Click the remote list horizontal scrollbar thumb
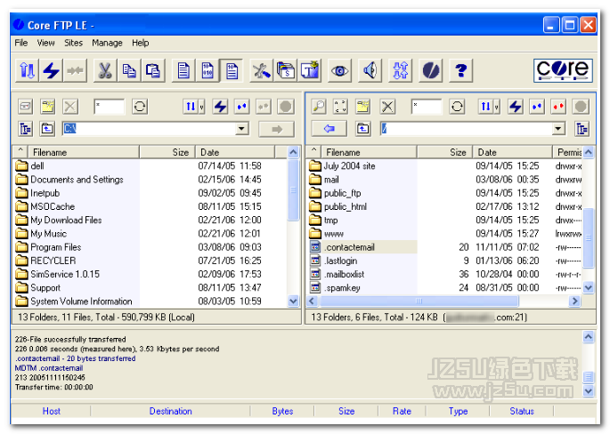The image size is (610, 434). (419, 301)
